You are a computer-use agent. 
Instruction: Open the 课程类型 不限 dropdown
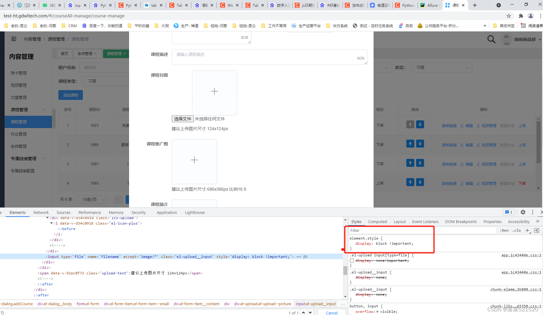click(106, 81)
